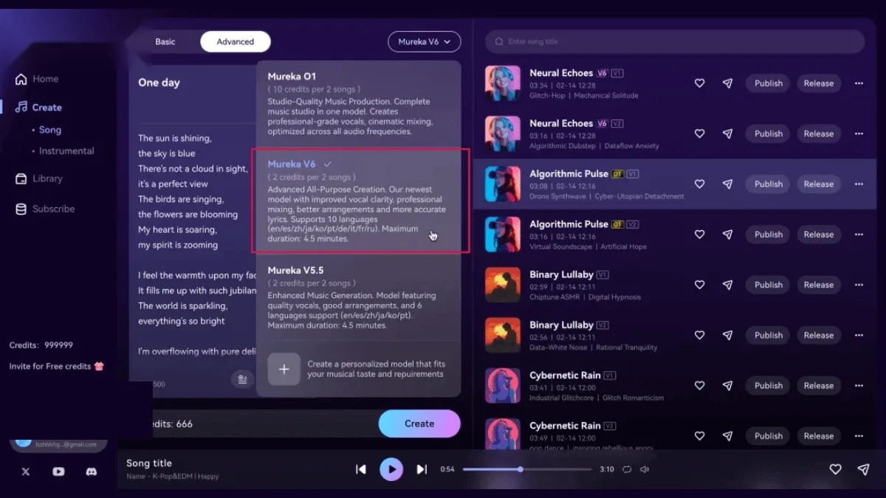Image resolution: width=886 pixels, height=498 pixels.
Task: Share the currently playing song
Action: tap(863, 469)
